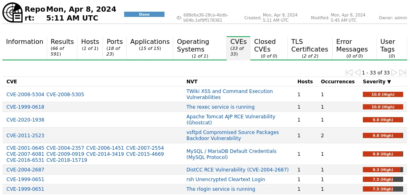410x196 pixels.
Task: Open CVE-2020-1938 link
Action: tap(25, 120)
